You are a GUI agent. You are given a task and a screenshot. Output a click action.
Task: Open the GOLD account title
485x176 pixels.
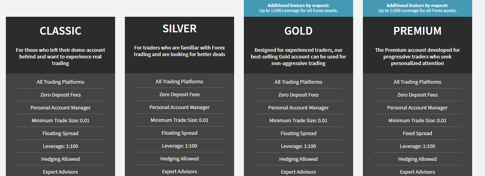(298, 31)
